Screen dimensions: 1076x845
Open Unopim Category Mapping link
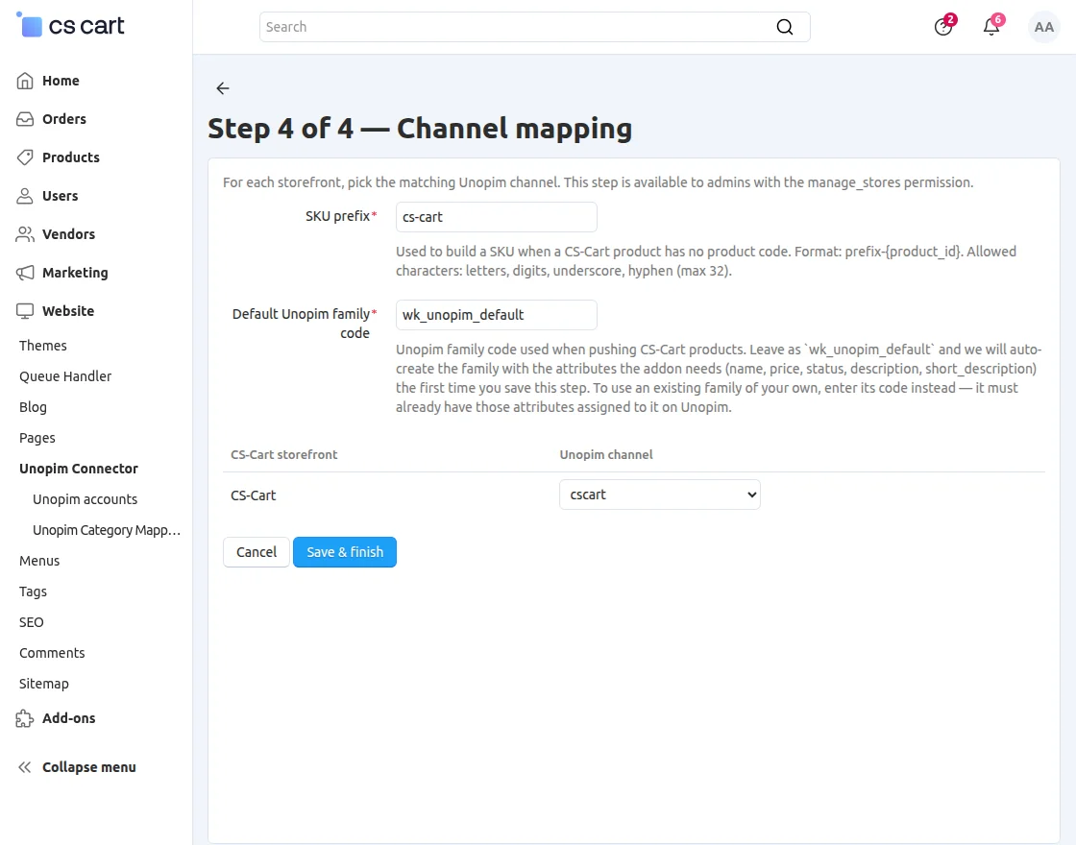pyautogui.click(x=107, y=530)
